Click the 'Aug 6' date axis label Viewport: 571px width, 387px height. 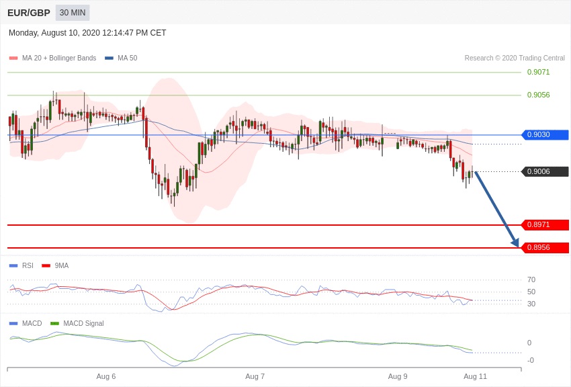[x=106, y=376]
